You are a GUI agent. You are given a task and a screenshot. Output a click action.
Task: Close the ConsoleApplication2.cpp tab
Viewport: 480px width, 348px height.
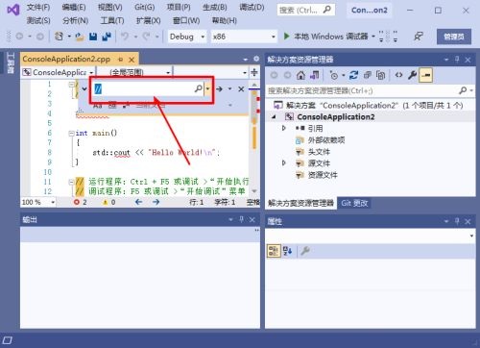132,60
